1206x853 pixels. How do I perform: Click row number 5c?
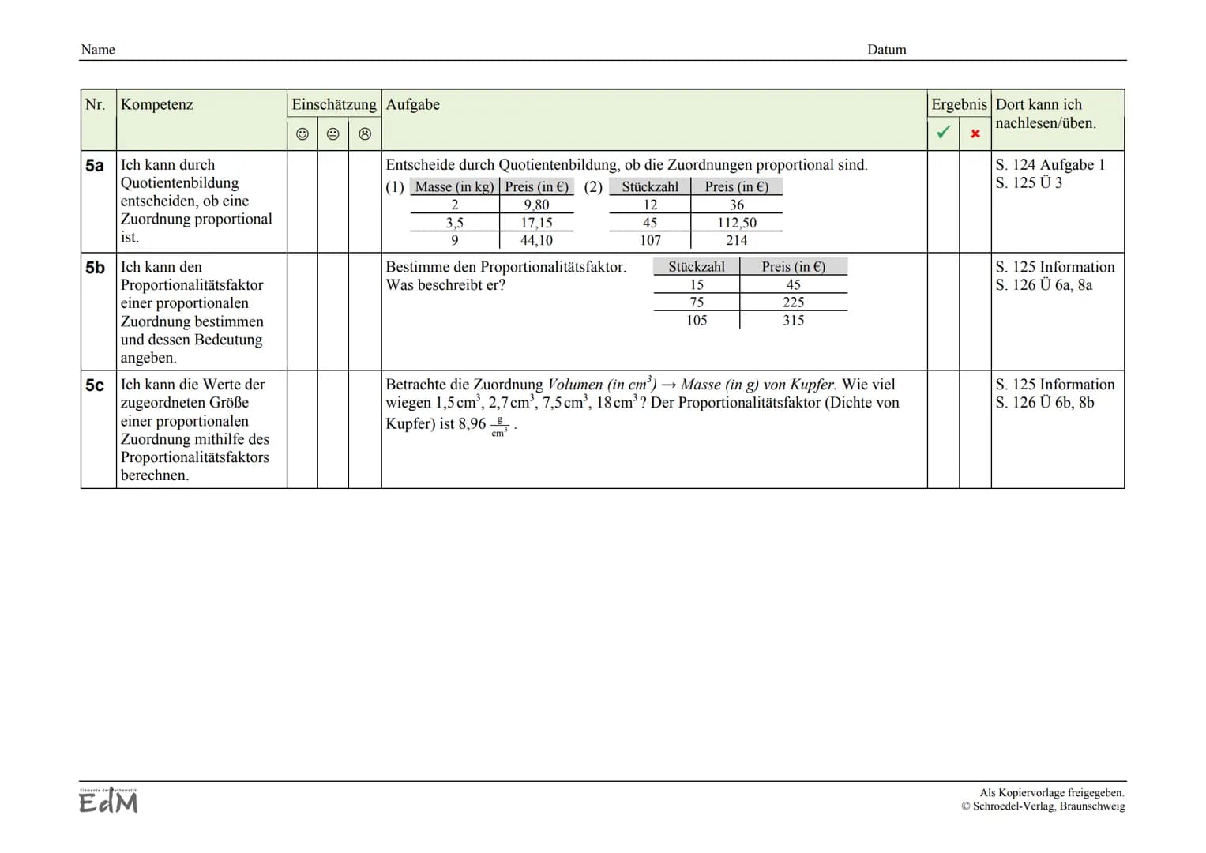pos(95,385)
